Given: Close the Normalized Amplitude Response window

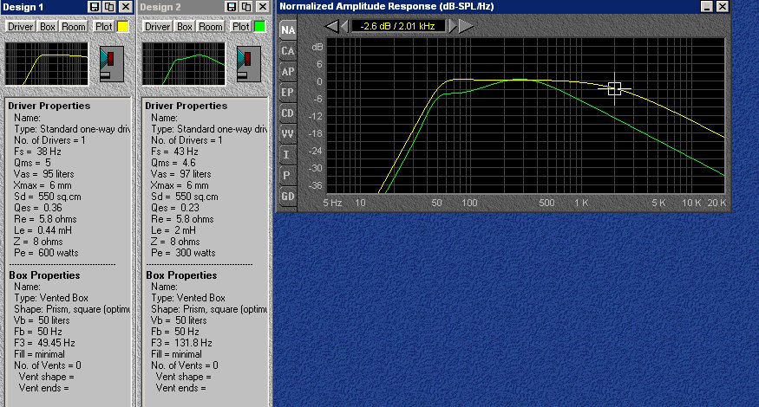Looking at the screenshot, I should pos(723,7).
